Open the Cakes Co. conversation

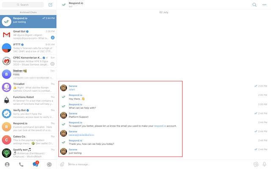coord(28,140)
